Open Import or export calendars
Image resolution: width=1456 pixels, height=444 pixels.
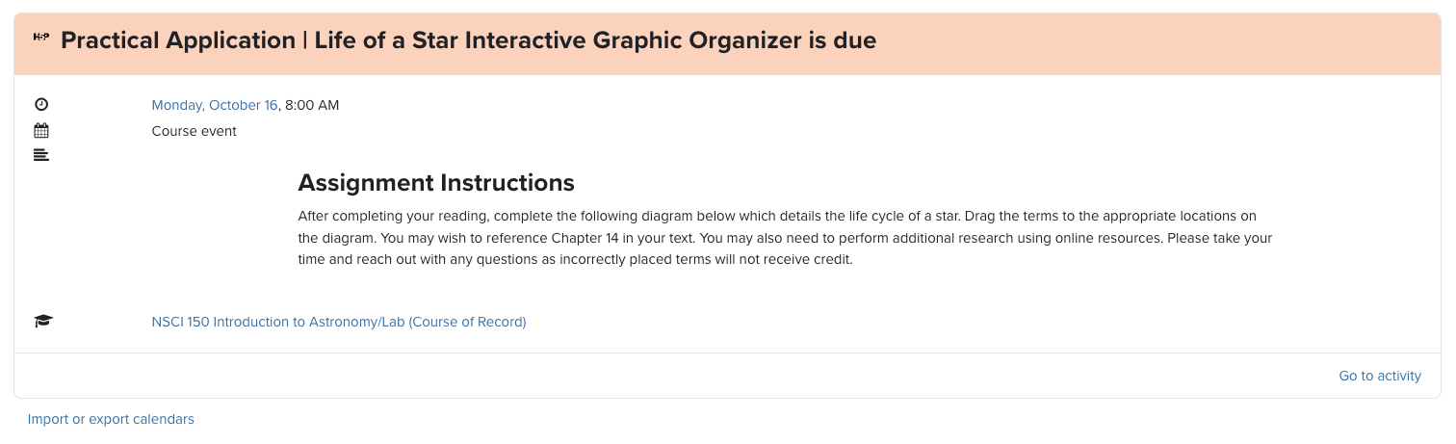[111, 419]
